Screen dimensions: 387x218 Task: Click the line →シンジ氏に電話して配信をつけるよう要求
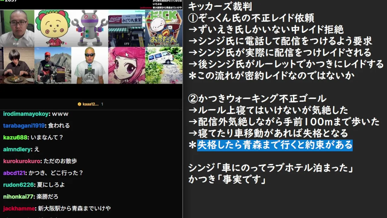pyautogui.click(x=280, y=41)
